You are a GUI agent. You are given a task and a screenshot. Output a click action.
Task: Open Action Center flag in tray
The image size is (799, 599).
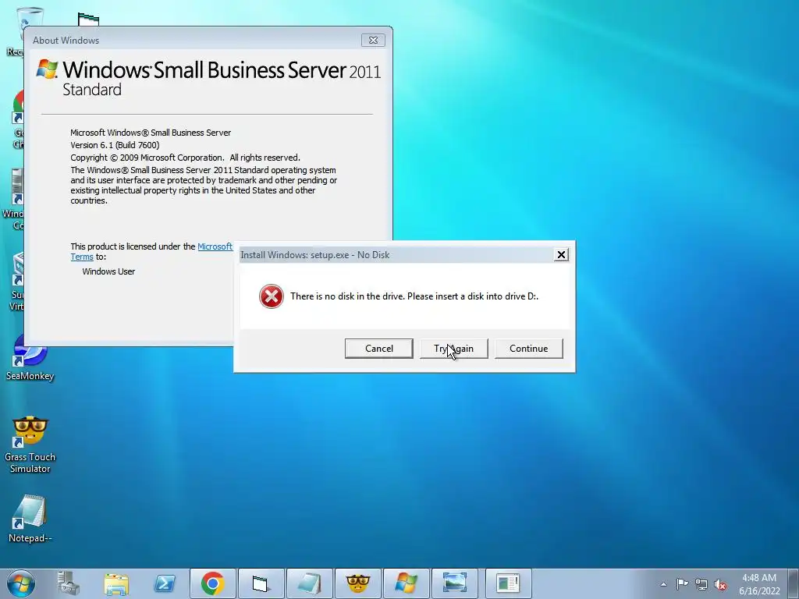point(682,584)
